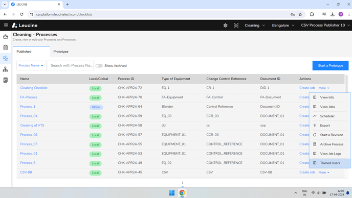Open the Process_04 link
The width and height of the screenshot is (352, 198).
(29, 116)
